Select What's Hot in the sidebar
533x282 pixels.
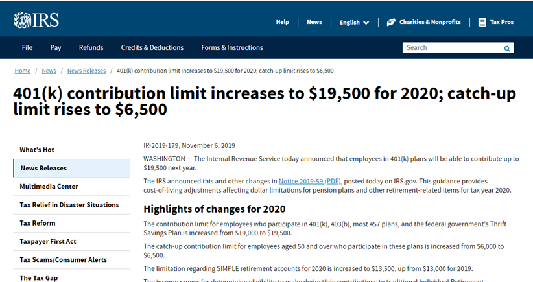71,150
